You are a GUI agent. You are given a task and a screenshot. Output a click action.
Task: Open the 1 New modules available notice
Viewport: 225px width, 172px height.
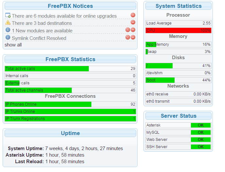pyautogui.click(x=42, y=31)
